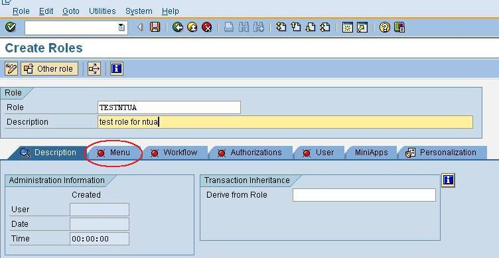Open the Help menu
The image size is (499, 258).
[171, 11]
